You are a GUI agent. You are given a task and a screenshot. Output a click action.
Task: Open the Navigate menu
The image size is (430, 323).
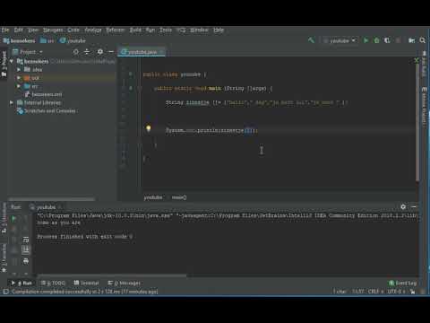(53, 30)
